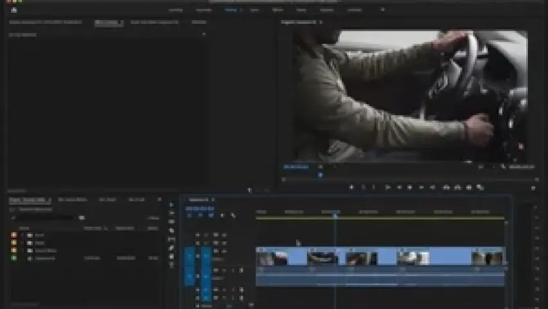Open the playback resolution dropdown in Program monitor

[x=480, y=167]
